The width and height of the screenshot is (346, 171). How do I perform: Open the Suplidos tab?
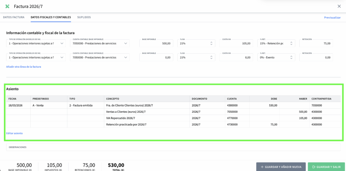84,17
